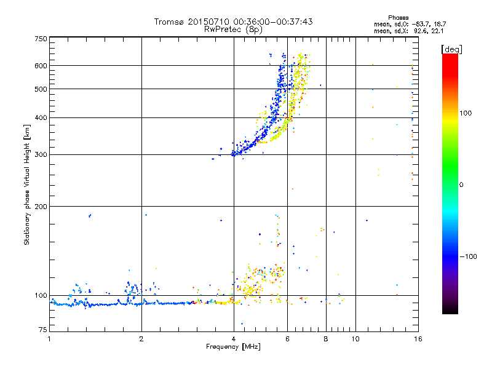Click the phase color bar
This screenshot has width=492, height=369.
[450, 184]
